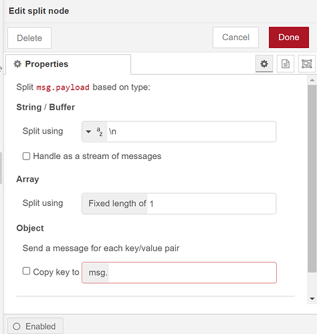The width and height of the screenshot is (317, 334).
Task: Click the a-z string type icon
Action: [x=100, y=132]
